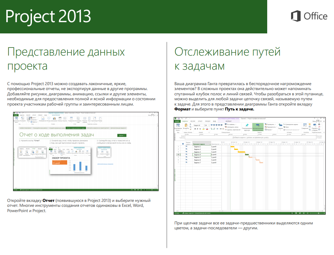This screenshot has width=334, height=255.
Task: Click the Cut scissors icon
Action: [x=191, y=124]
